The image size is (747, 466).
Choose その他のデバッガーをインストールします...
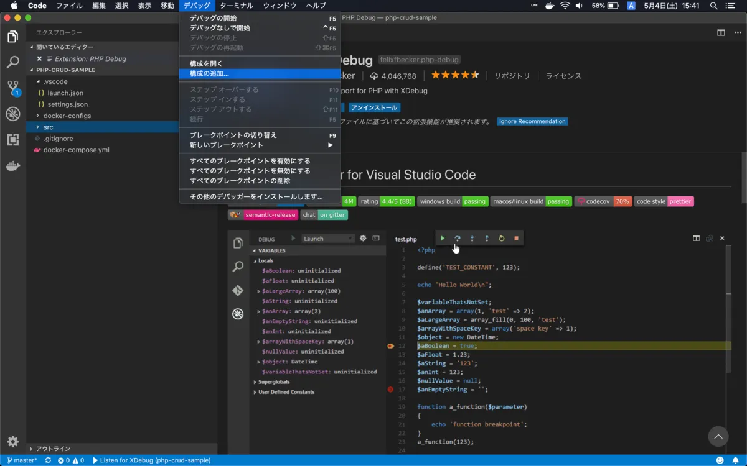[260, 197]
